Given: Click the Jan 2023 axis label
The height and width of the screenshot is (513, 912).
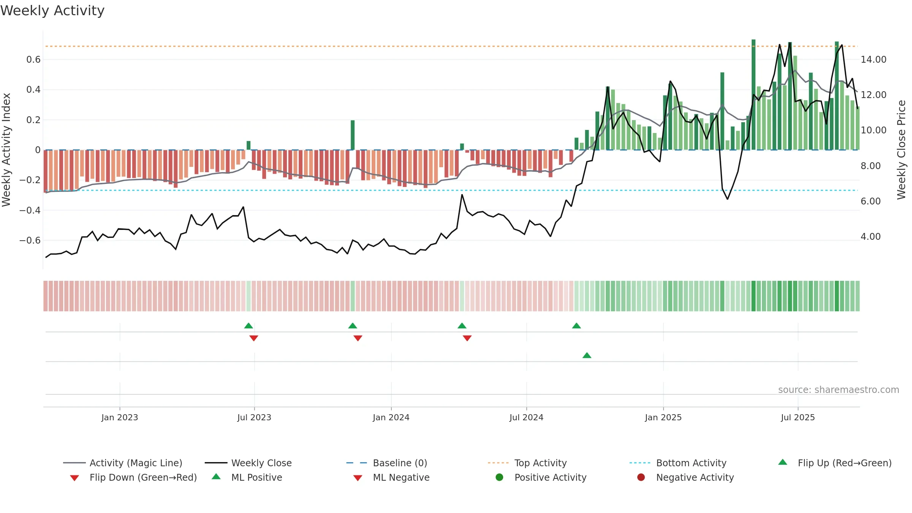Looking at the screenshot, I should click(120, 417).
